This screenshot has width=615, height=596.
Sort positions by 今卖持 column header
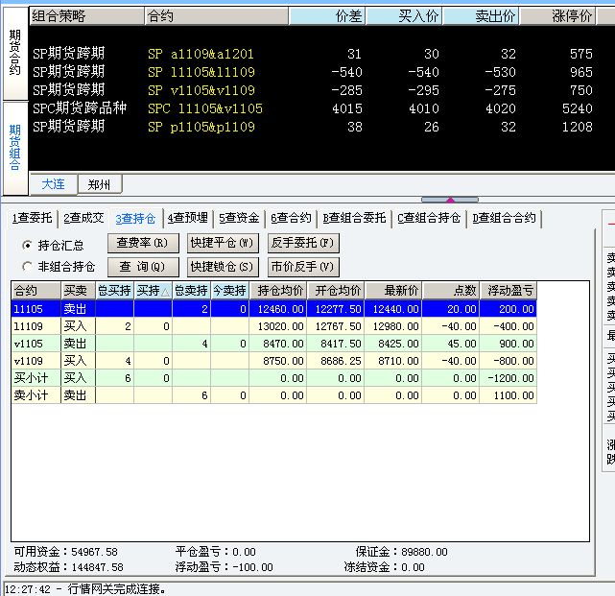(x=230, y=291)
